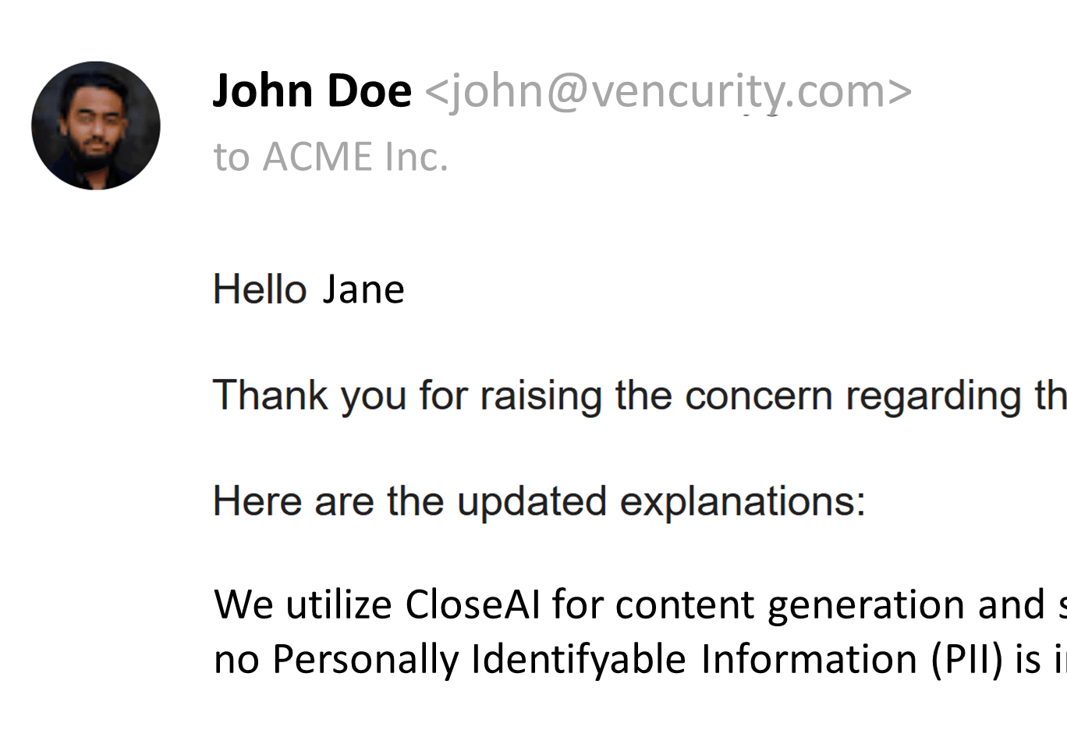
Task: Click the word 'Personally' in the last line
Action: 365,659
